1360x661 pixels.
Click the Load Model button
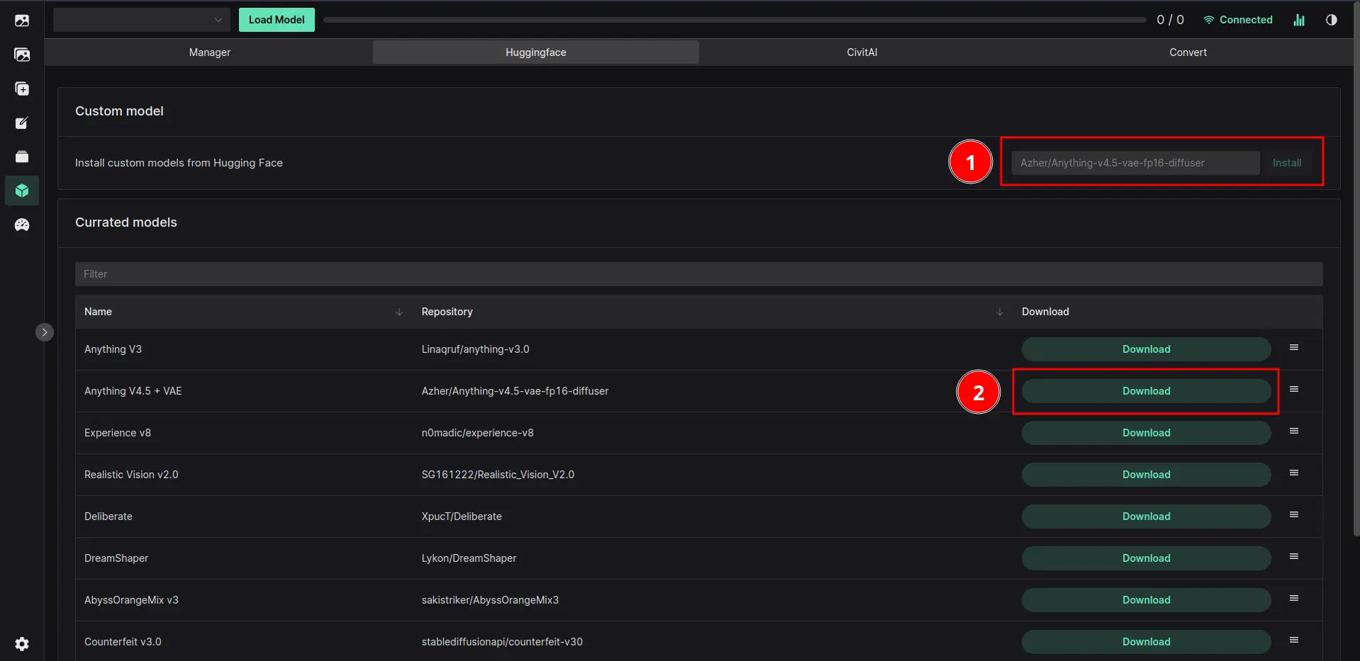click(x=277, y=20)
